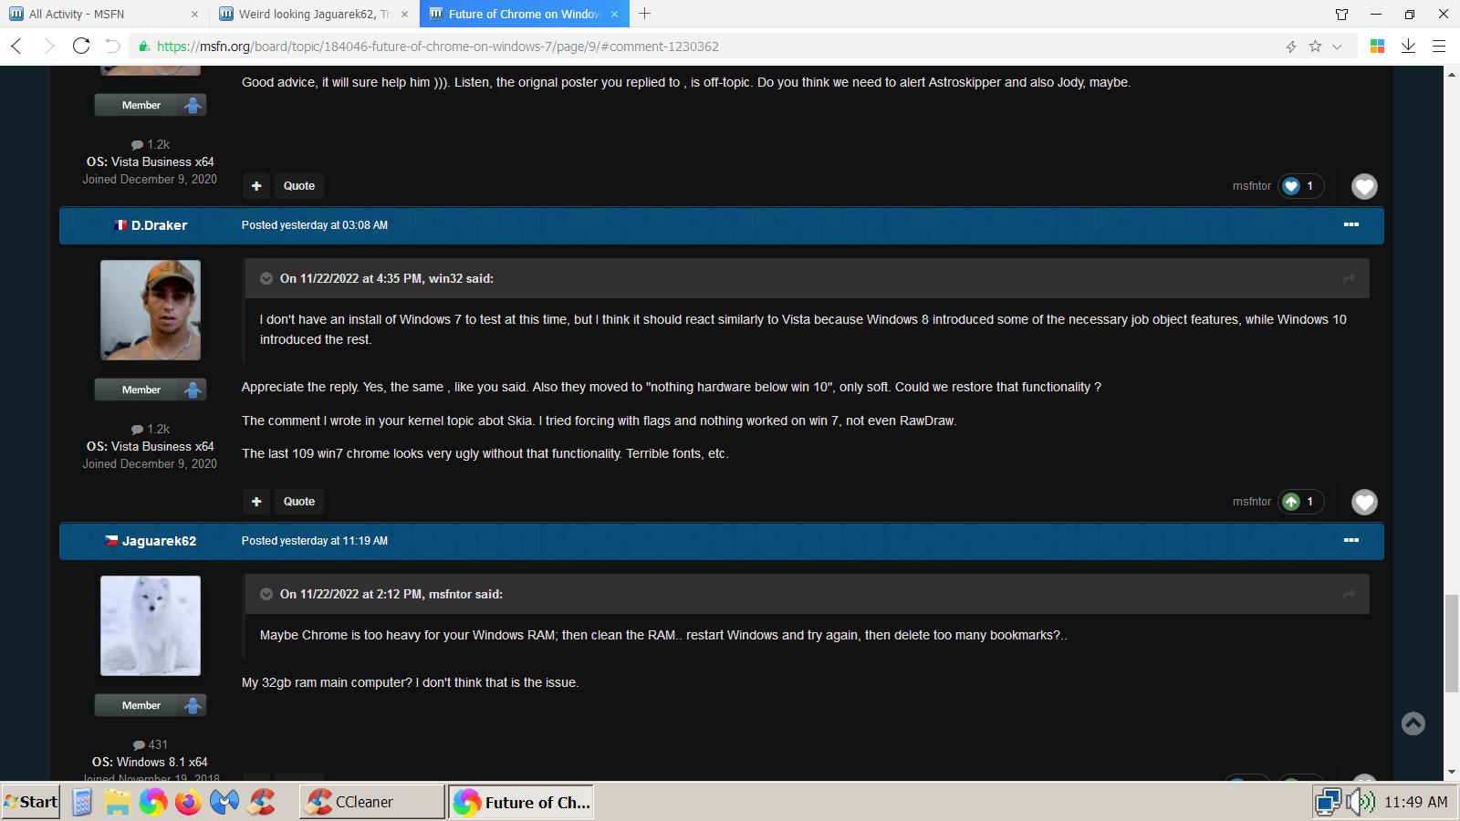Viewport: 1460px width, 821px height.
Task: Click Jaguarek62's arctic fox avatar
Action: click(151, 626)
